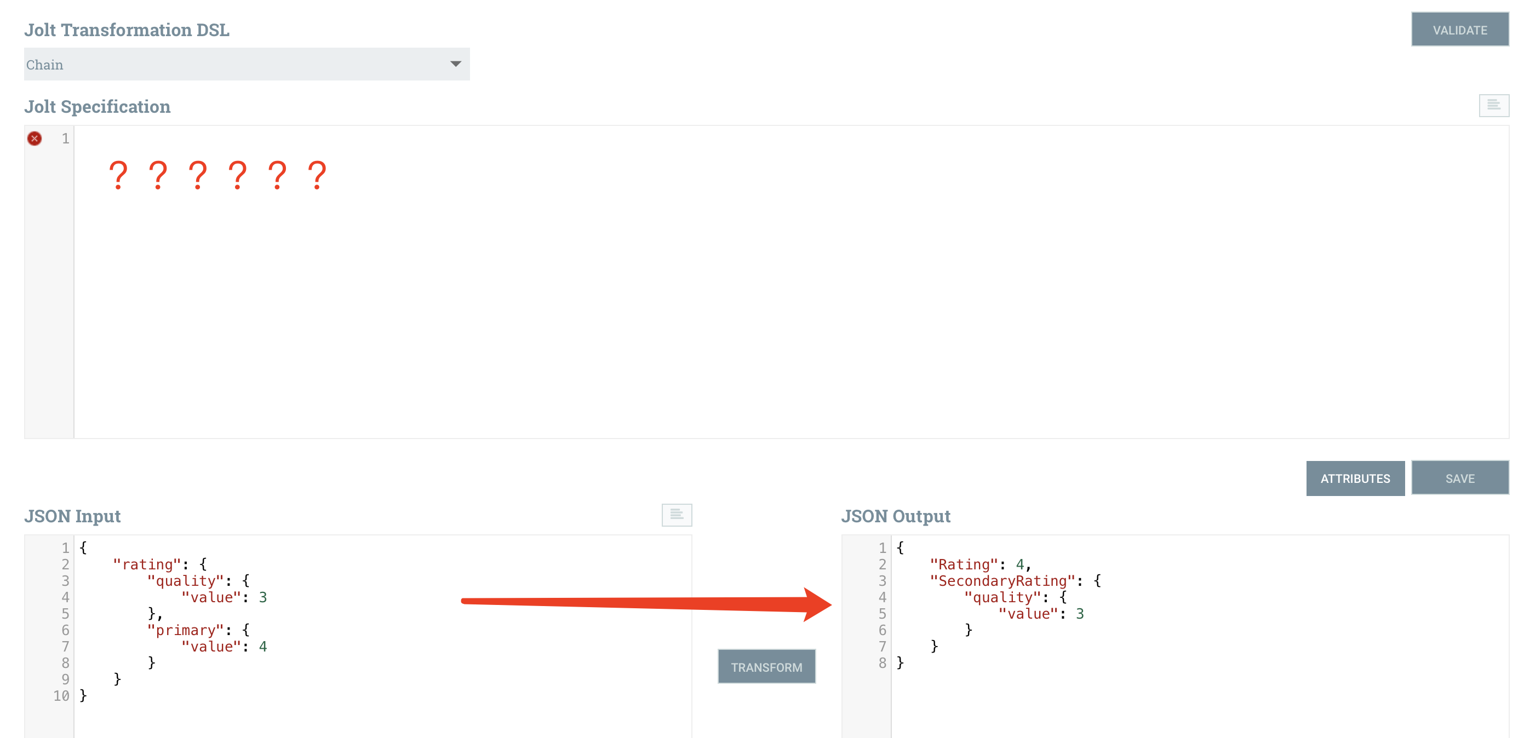Click the "rating" key in JSON Input
1524x738 pixels.
click(x=147, y=564)
